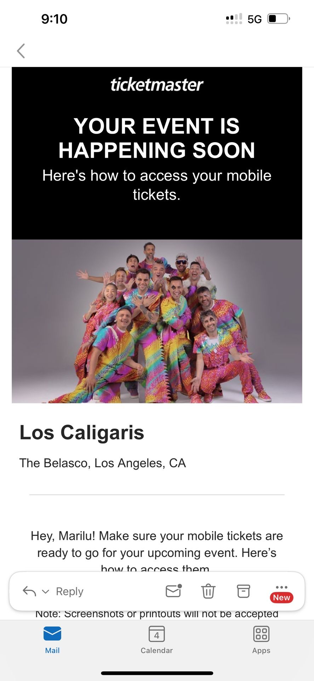This screenshot has width=314, height=681.
Task: Tap the 5G signal indicator
Action: pyautogui.click(x=255, y=19)
